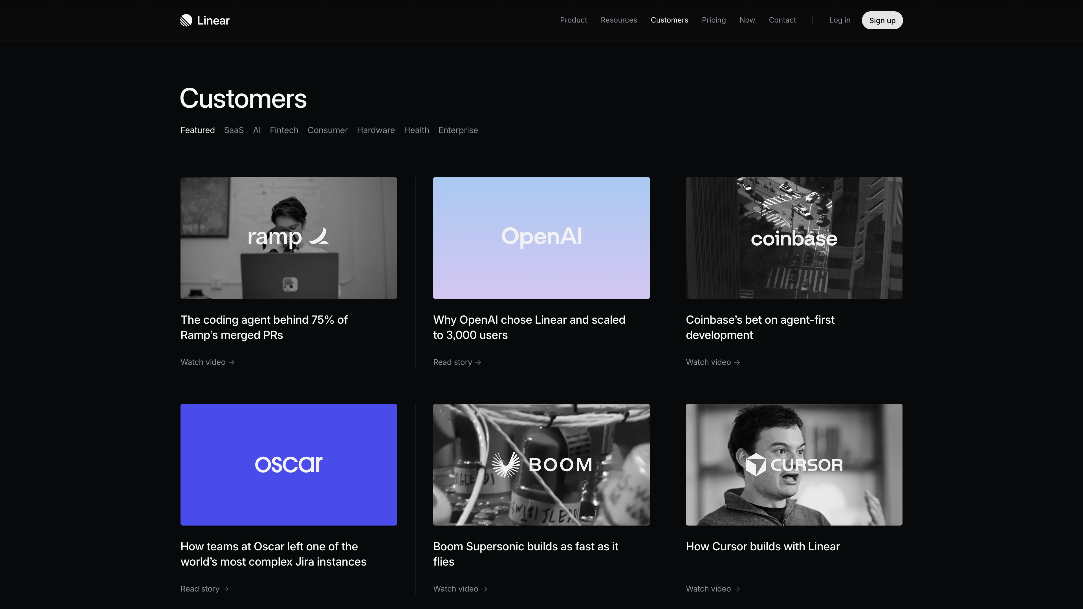Screen dimensions: 1083x609
Task: Click Watch video under Boom card
Action: pyautogui.click(x=460, y=589)
